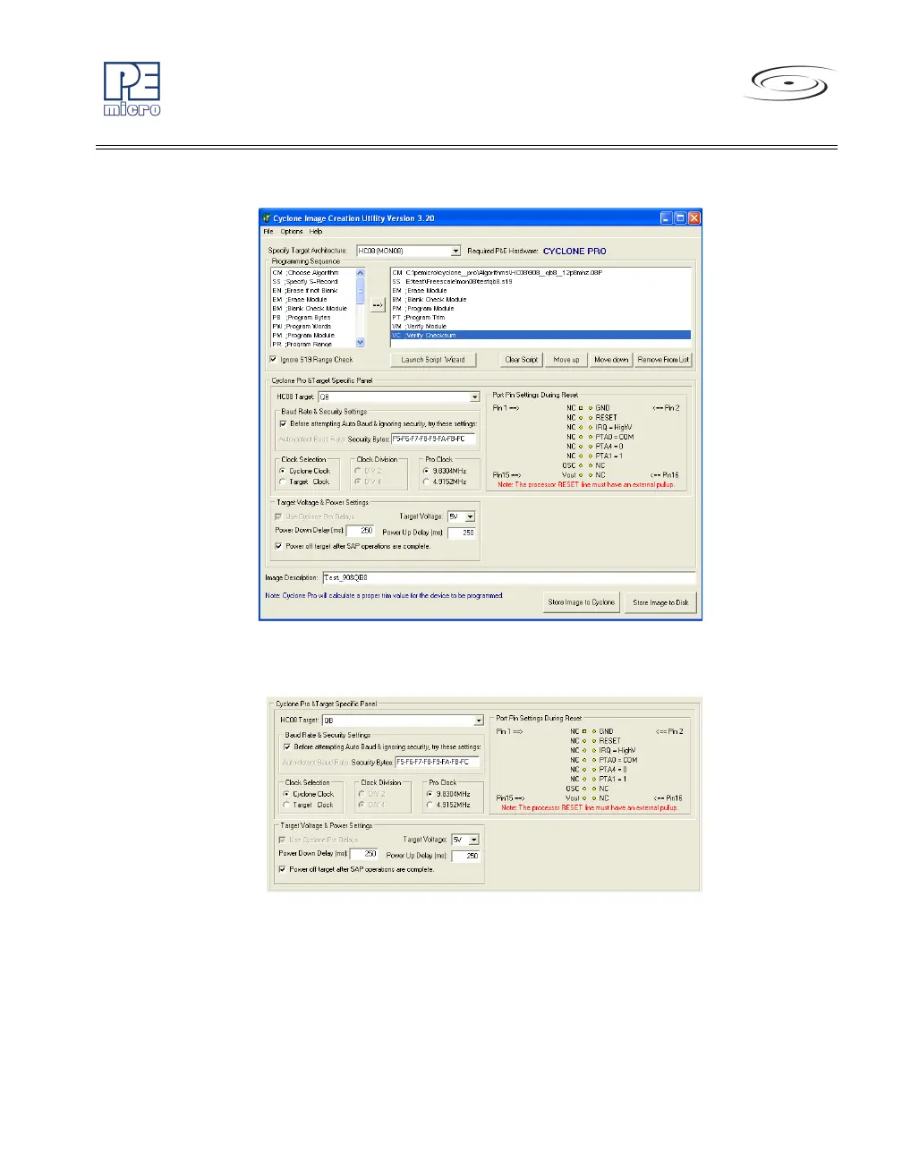The image size is (902, 1160).
Task: Click the PE micro logo in the page header
Action: 132,89
